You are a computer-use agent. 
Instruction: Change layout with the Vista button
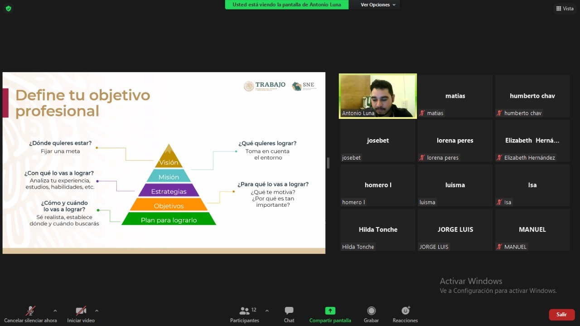pos(565,9)
